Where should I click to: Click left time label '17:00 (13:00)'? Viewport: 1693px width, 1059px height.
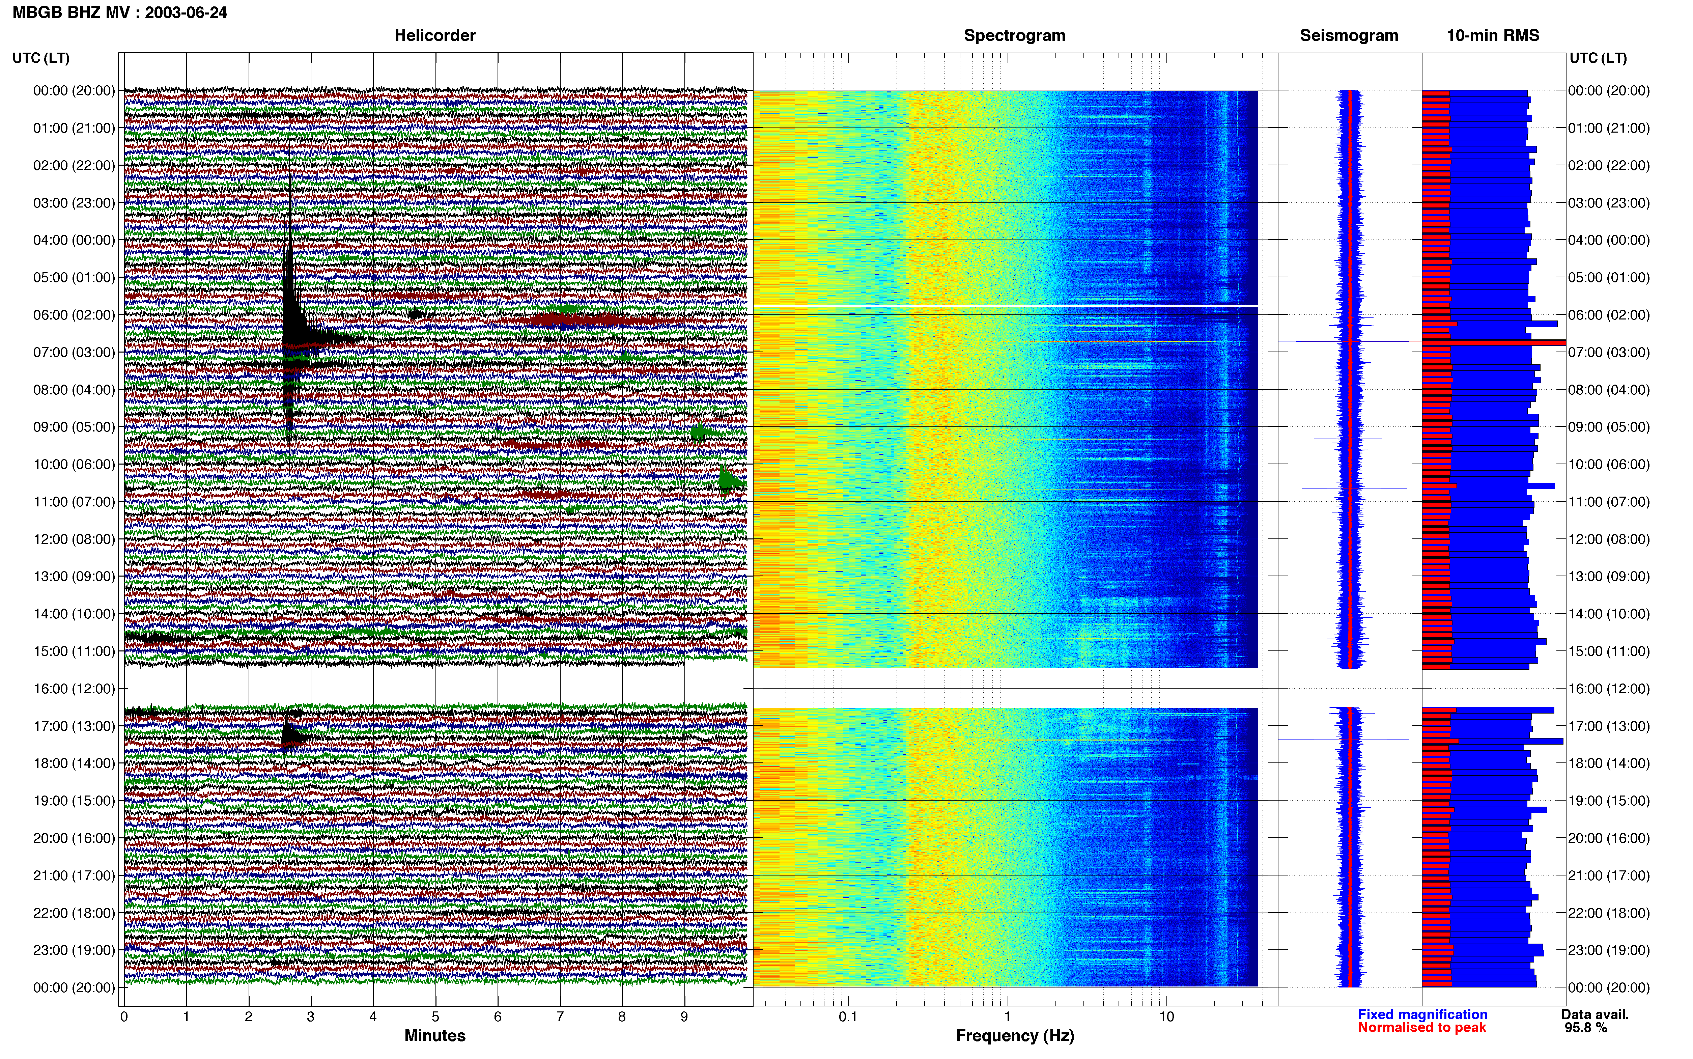74,726
